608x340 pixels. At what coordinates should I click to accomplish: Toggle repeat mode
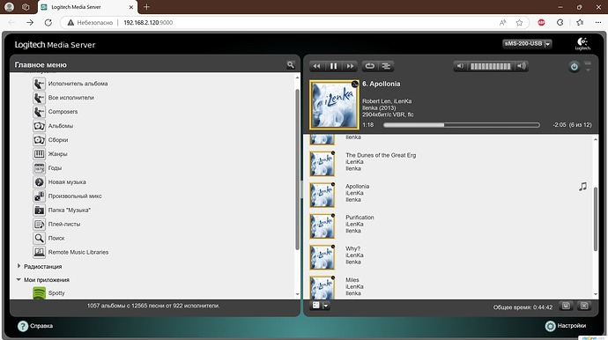click(369, 66)
